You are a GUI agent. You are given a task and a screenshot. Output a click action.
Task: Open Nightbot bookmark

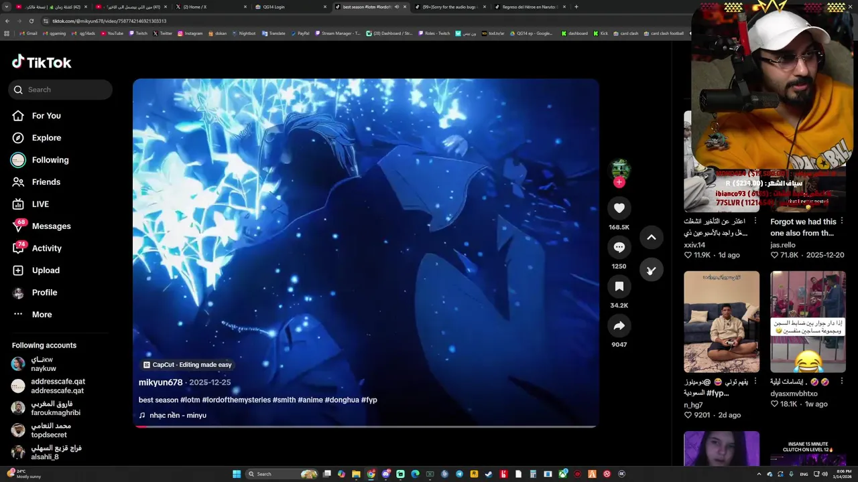(243, 33)
